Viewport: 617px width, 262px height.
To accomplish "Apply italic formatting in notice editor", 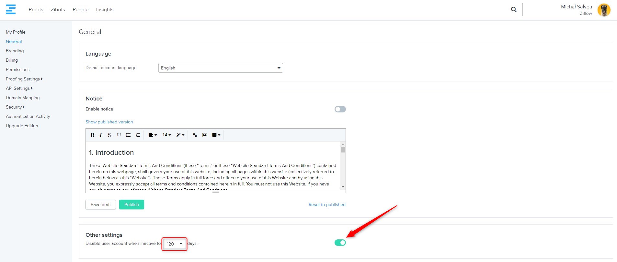I will coord(101,135).
